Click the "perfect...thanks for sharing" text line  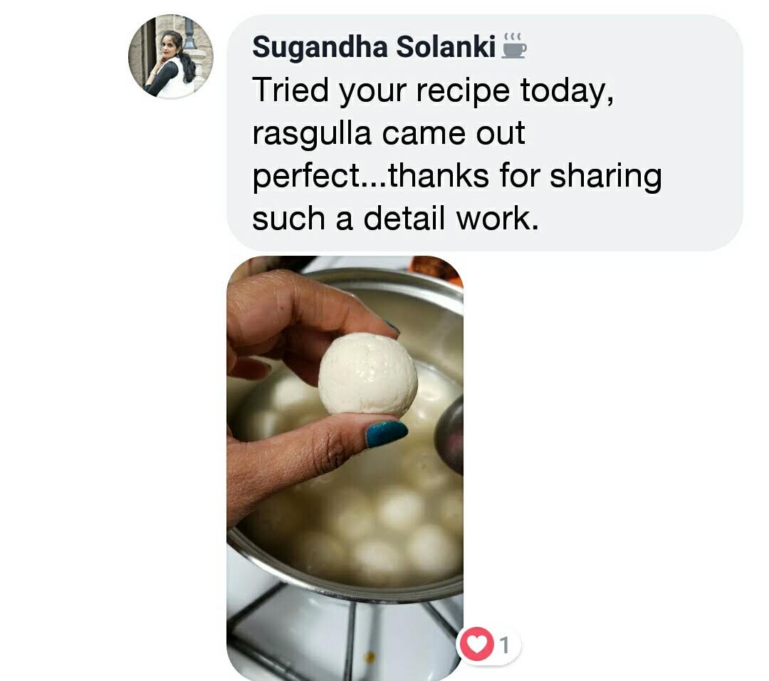[457, 176]
